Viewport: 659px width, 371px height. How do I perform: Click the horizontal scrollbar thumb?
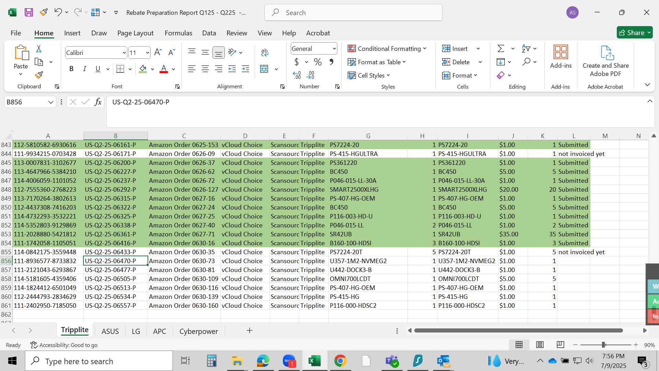[x=519, y=330]
